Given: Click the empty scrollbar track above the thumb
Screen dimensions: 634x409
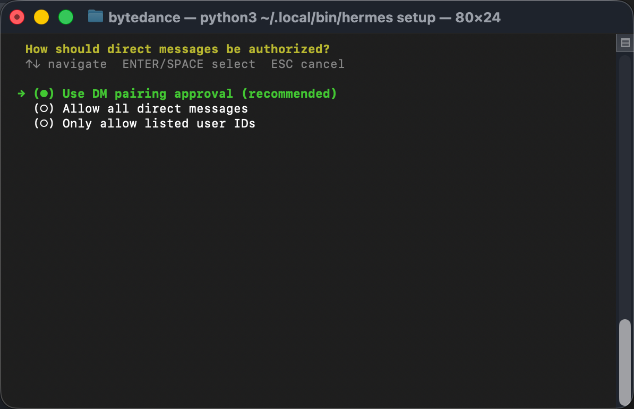Looking at the screenshot, I should (625, 186).
